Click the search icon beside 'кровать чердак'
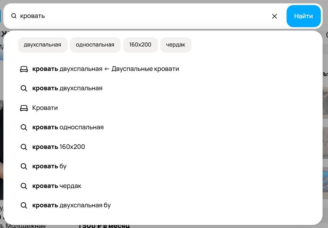The height and width of the screenshot is (228, 328). pyautogui.click(x=24, y=186)
